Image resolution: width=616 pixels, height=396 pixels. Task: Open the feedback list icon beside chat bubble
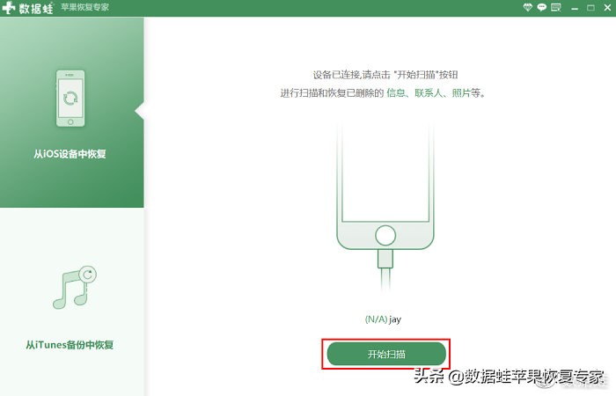(556, 7)
